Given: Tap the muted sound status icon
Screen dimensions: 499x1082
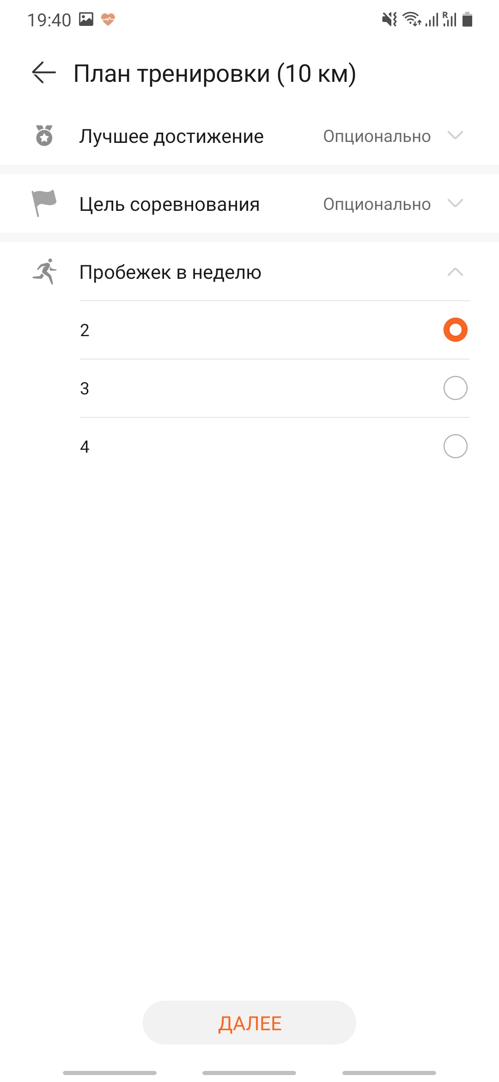Looking at the screenshot, I should coord(389,19).
